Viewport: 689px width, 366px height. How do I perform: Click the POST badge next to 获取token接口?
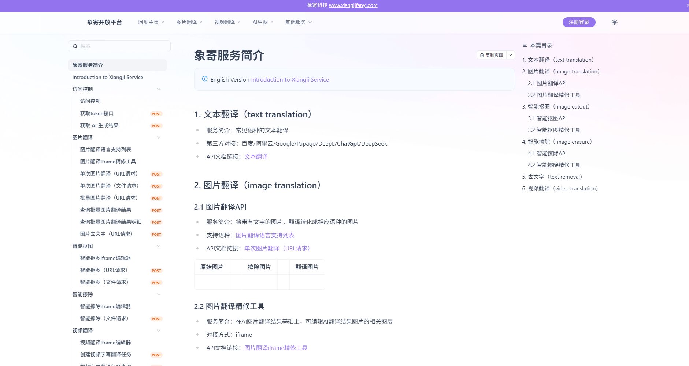[x=156, y=114]
